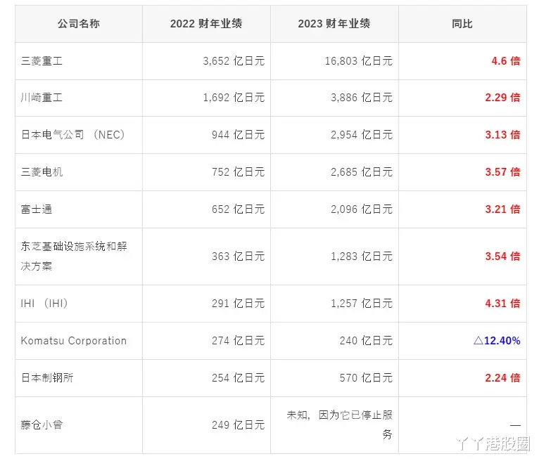Click the 3.13 倍 growth figure
This screenshot has width=539, height=461.
coord(502,134)
